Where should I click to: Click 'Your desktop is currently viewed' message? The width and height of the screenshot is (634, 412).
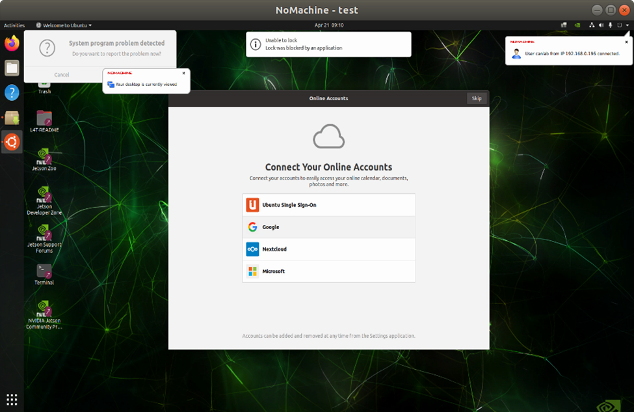146,84
